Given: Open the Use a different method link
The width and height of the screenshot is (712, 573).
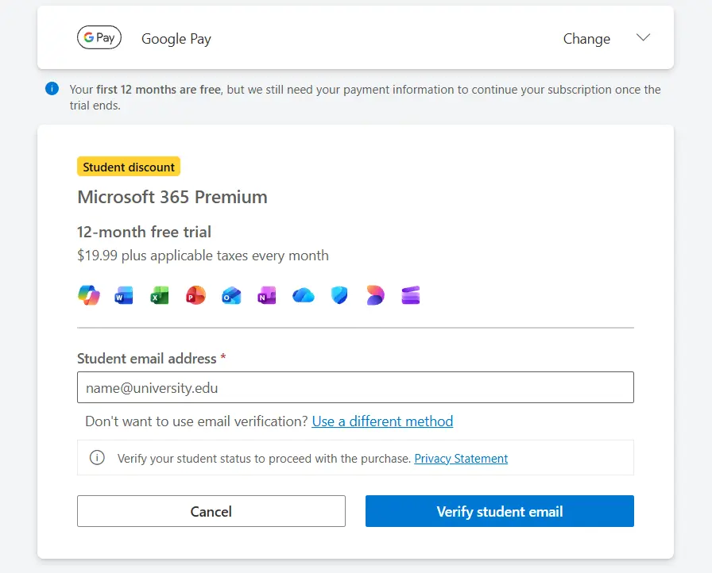Looking at the screenshot, I should tap(382, 421).
